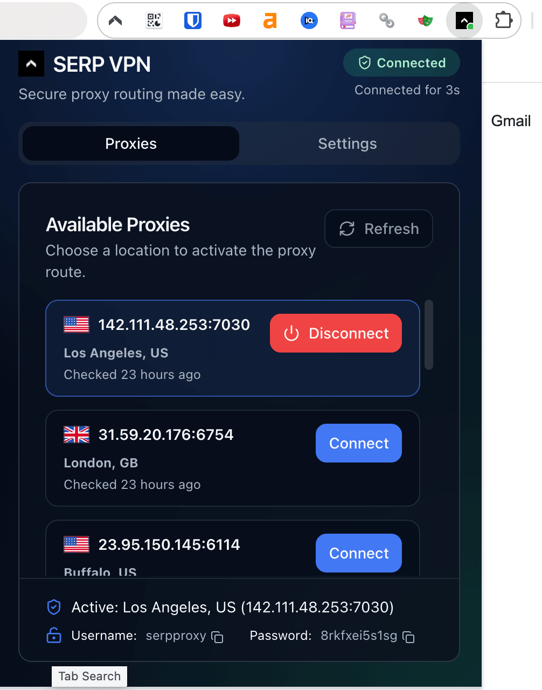The image size is (542, 690).
Task: Click the chain link extension icon
Action: (386, 20)
